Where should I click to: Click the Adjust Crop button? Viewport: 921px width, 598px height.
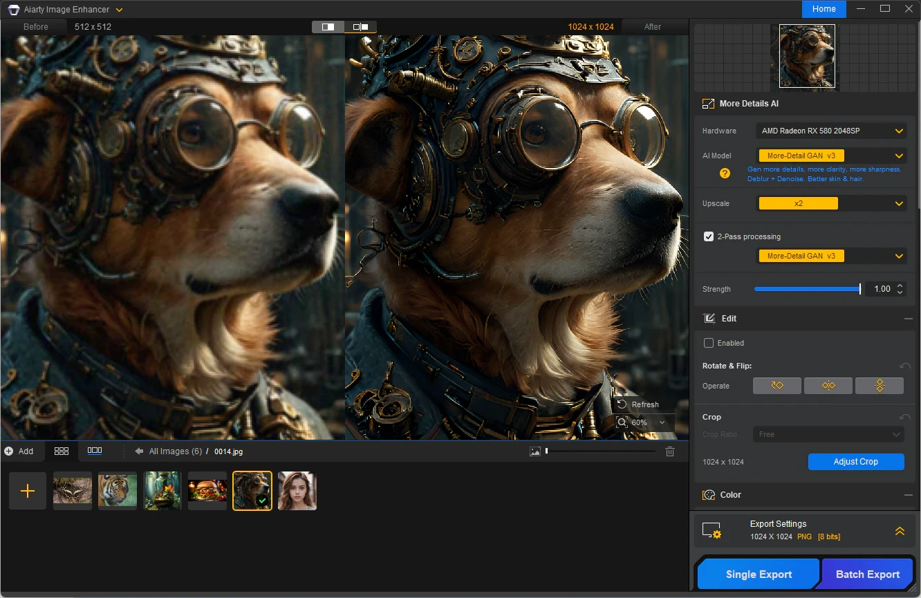855,462
